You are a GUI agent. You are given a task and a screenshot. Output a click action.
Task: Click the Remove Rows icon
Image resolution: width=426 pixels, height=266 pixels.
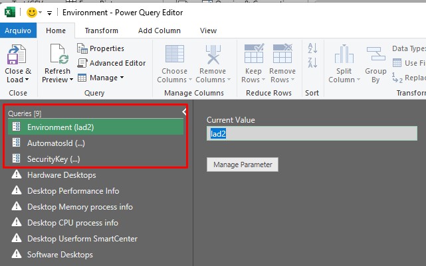[x=282, y=53]
